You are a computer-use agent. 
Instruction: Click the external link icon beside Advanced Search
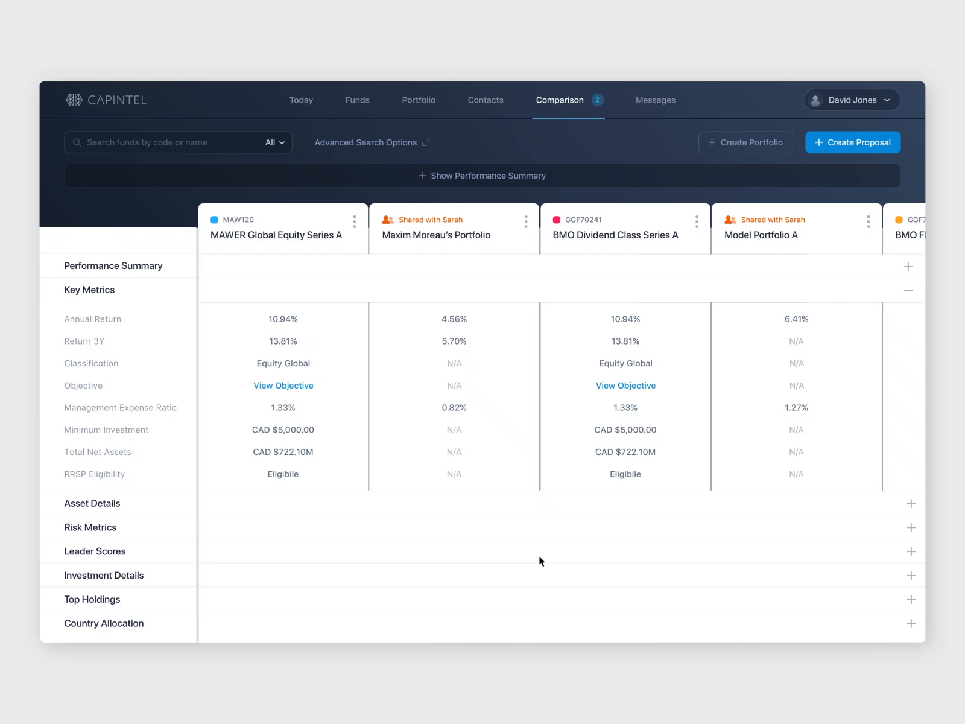(426, 142)
